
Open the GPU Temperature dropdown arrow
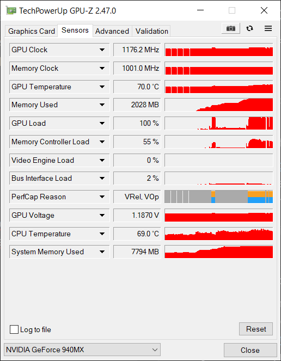(x=102, y=87)
